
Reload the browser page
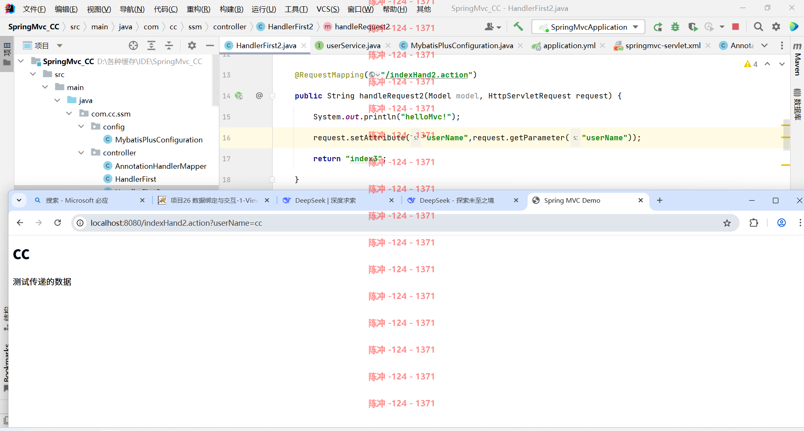pyautogui.click(x=58, y=223)
